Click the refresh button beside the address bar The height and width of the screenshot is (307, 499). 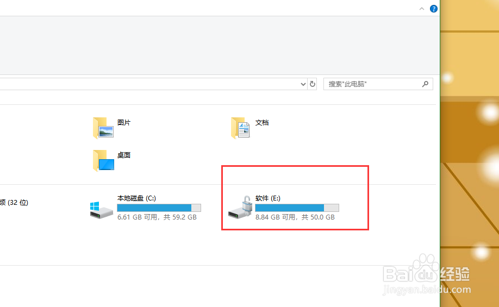click(312, 84)
